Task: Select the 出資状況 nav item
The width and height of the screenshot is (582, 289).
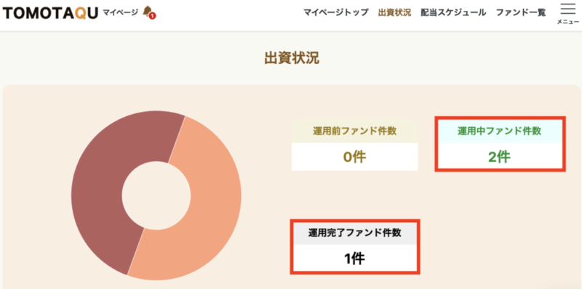Action: click(394, 12)
